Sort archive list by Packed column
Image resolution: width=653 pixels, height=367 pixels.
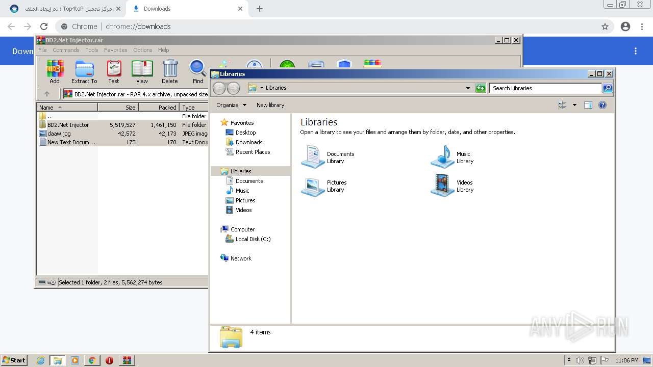click(x=159, y=108)
